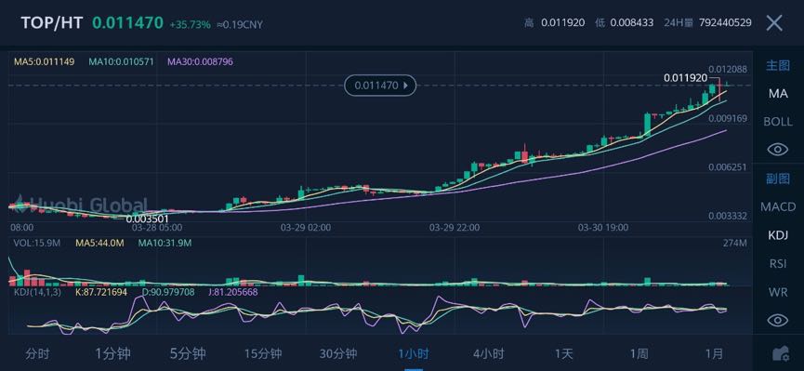Screen dimensions: 804x371
Task: Hide main chart indicator with the eye
Action: tap(777, 150)
